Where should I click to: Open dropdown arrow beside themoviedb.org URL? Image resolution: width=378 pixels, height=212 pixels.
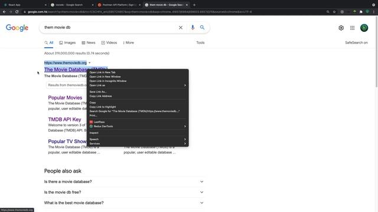pos(89,63)
